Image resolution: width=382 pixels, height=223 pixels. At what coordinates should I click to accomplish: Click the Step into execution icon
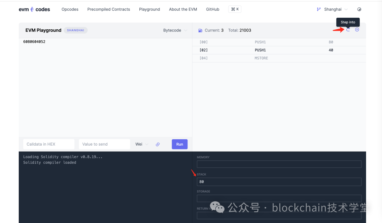348,30
